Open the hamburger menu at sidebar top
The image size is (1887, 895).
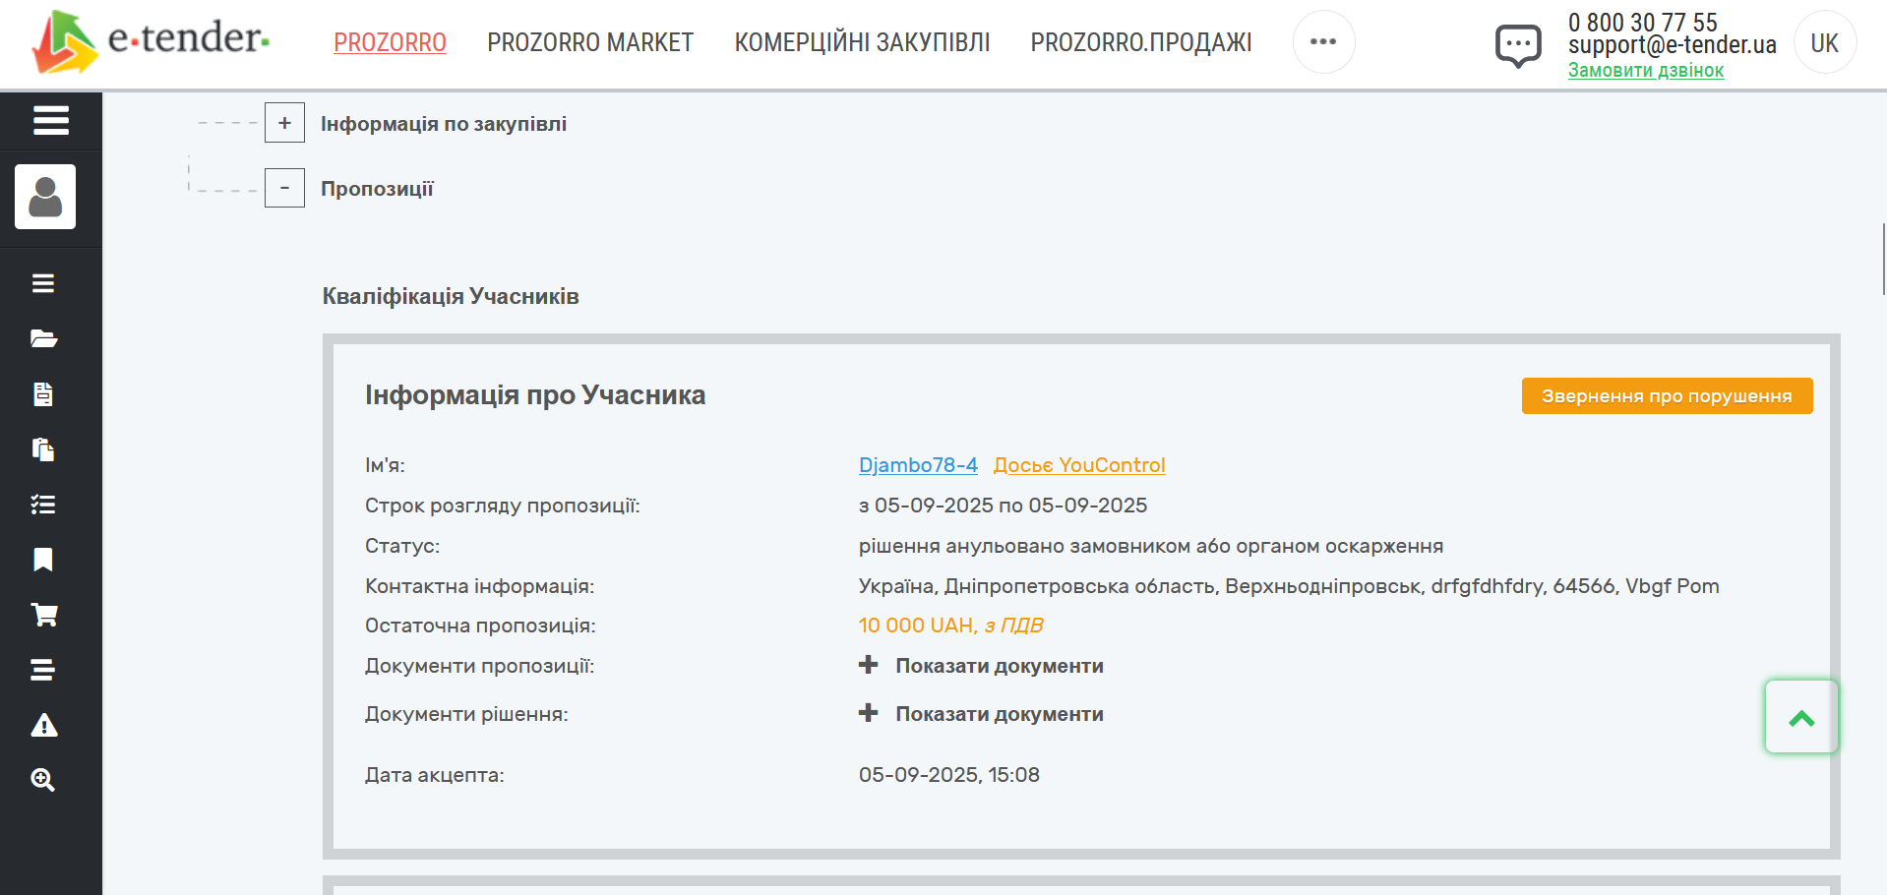click(x=50, y=120)
